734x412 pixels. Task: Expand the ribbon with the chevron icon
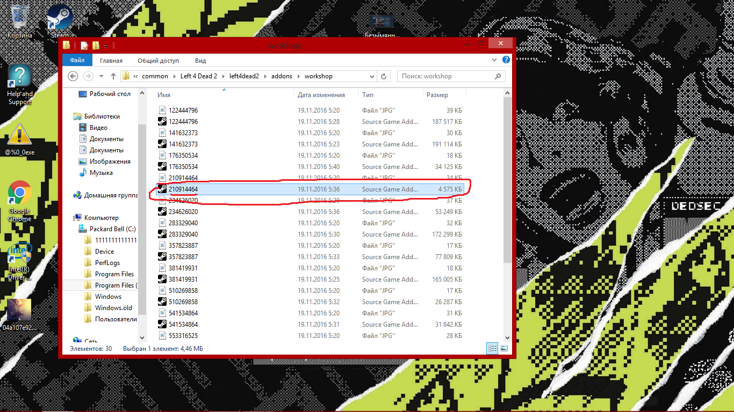(495, 60)
